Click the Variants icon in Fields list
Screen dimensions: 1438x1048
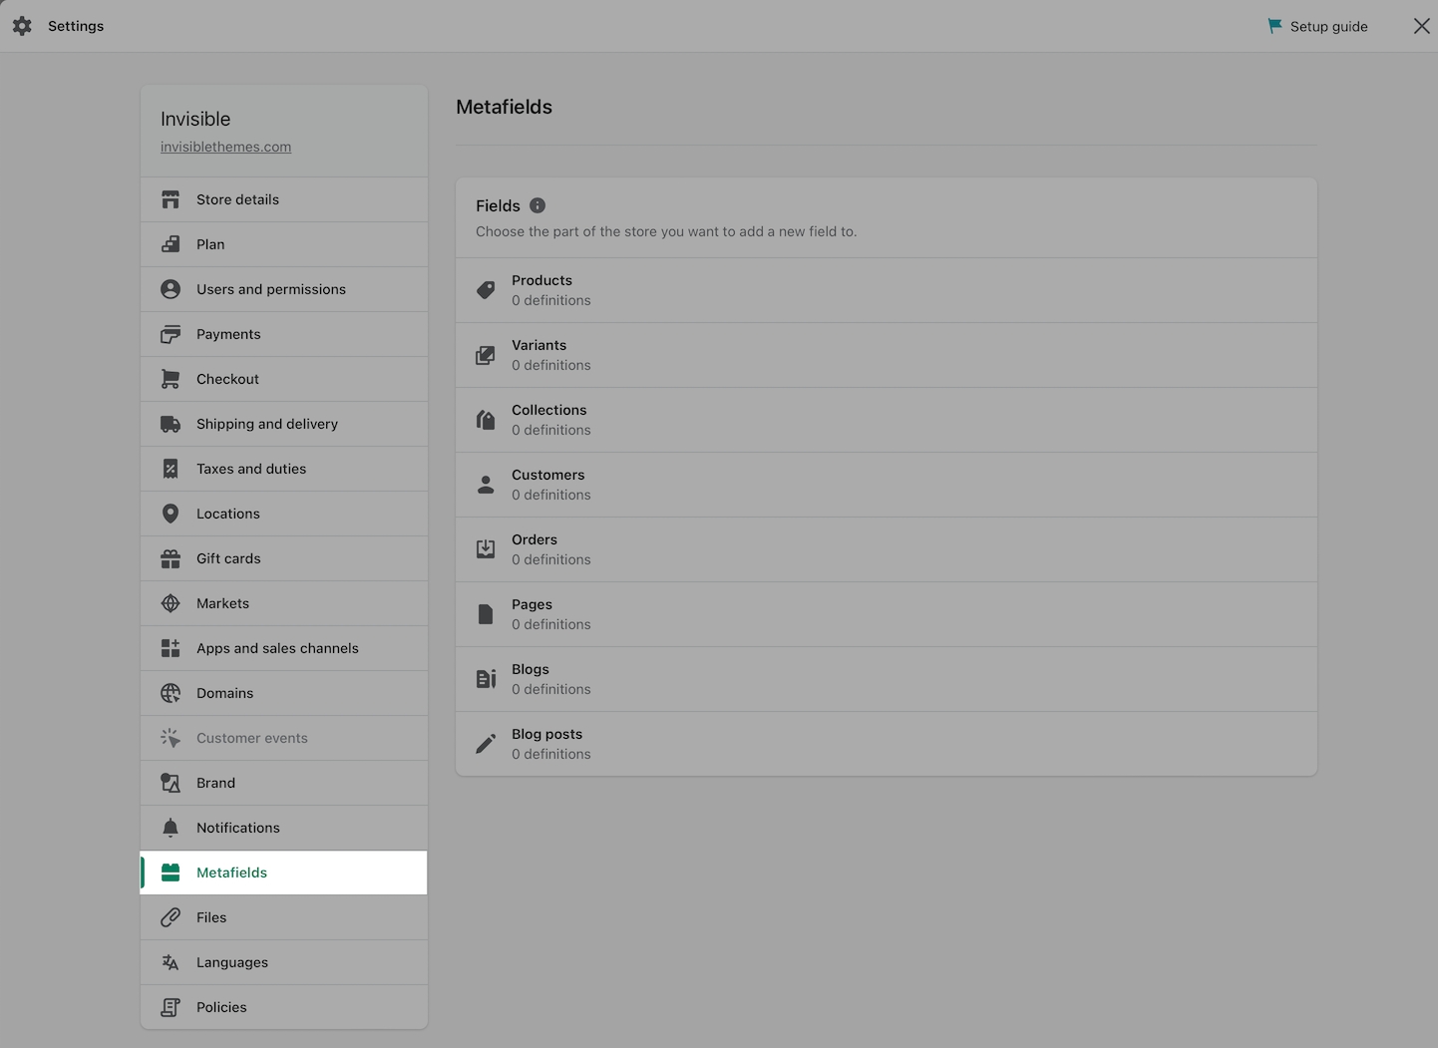[486, 355]
